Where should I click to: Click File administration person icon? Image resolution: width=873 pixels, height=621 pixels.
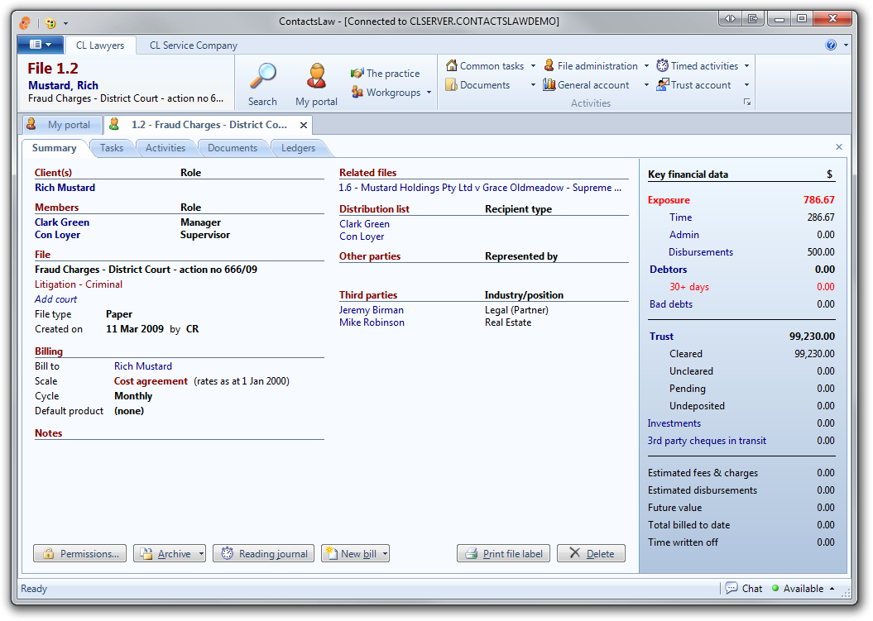pos(549,65)
